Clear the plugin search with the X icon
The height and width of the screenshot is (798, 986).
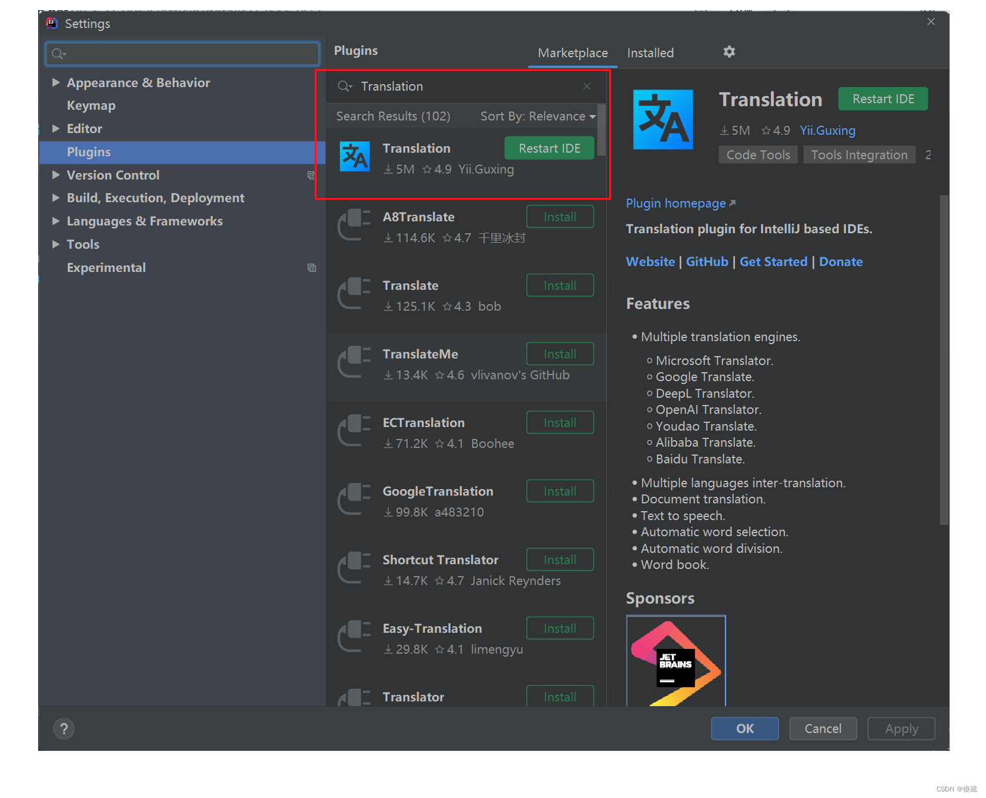click(x=587, y=86)
